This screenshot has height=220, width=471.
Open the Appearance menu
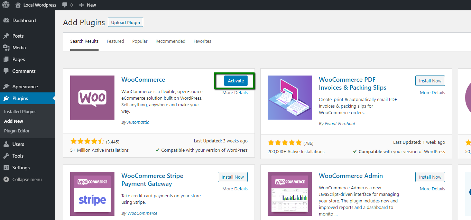pyautogui.click(x=28, y=87)
